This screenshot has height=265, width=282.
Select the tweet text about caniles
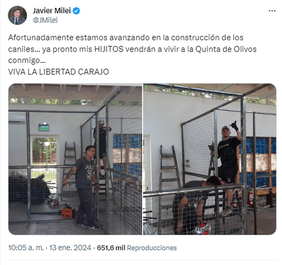[x=132, y=49]
